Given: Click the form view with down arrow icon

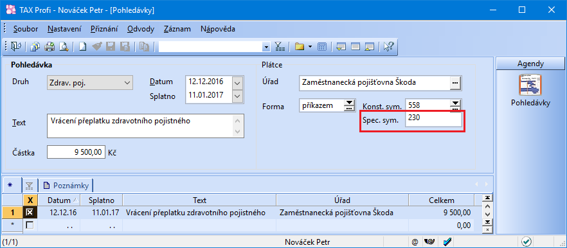Looking at the screenshot, I should (341, 47).
